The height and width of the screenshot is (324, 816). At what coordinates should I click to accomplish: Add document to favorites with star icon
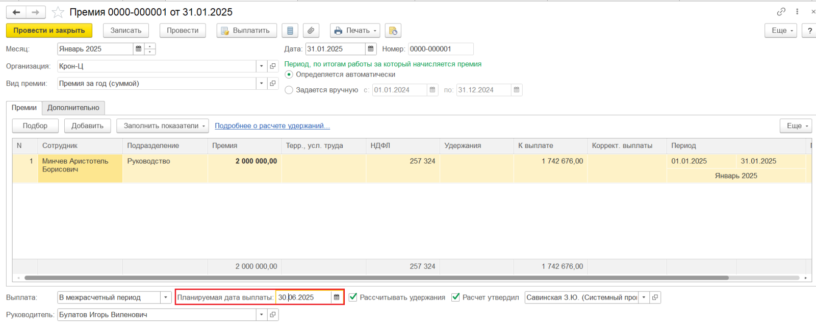click(58, 12)
